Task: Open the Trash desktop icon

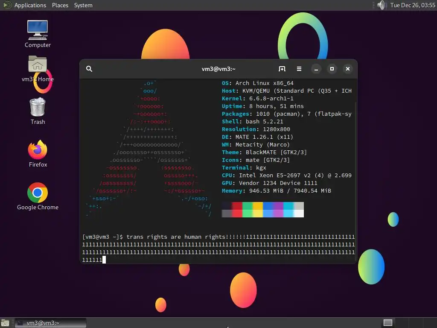Action: pos(38,111)
